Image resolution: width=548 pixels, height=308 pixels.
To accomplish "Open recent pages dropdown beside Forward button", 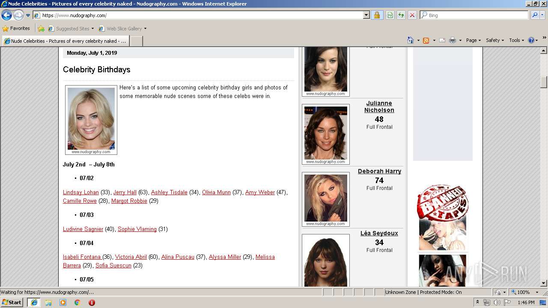I will 28,15.
